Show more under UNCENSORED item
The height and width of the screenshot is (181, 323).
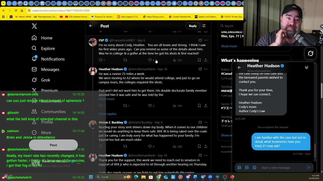tap(229, 46)
